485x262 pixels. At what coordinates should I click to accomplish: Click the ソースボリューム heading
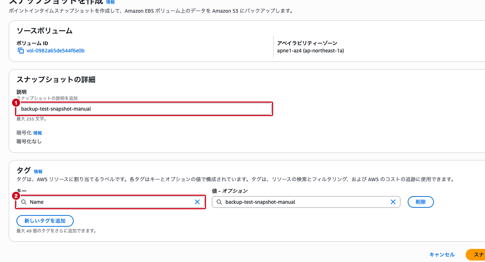point(44,31)
